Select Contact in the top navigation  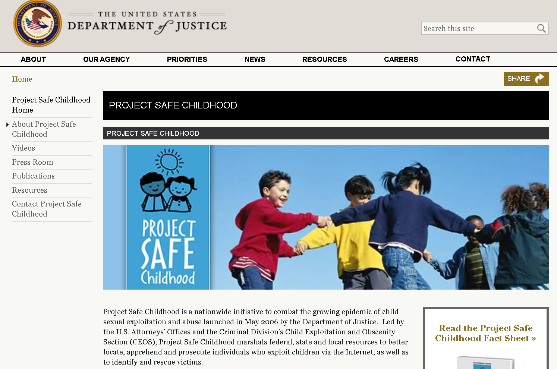pyautogui.click(x=473, y=59)
